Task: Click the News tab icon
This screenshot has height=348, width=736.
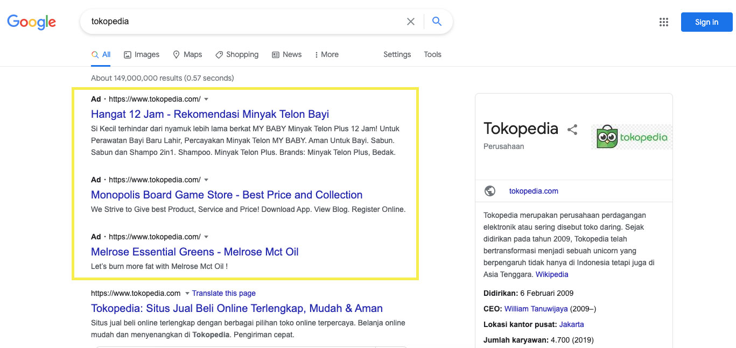Action: (275, 54)
